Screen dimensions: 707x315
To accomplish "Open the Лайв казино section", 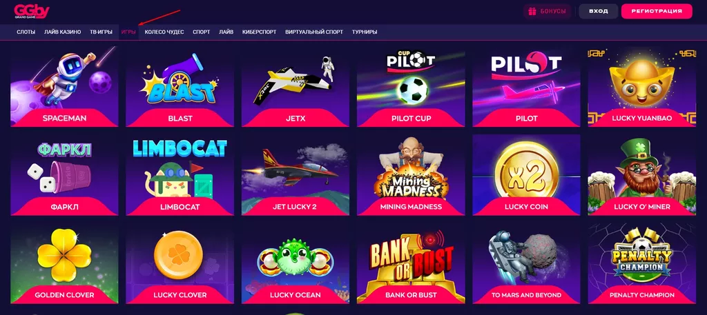I will click(x=63, y=32).
